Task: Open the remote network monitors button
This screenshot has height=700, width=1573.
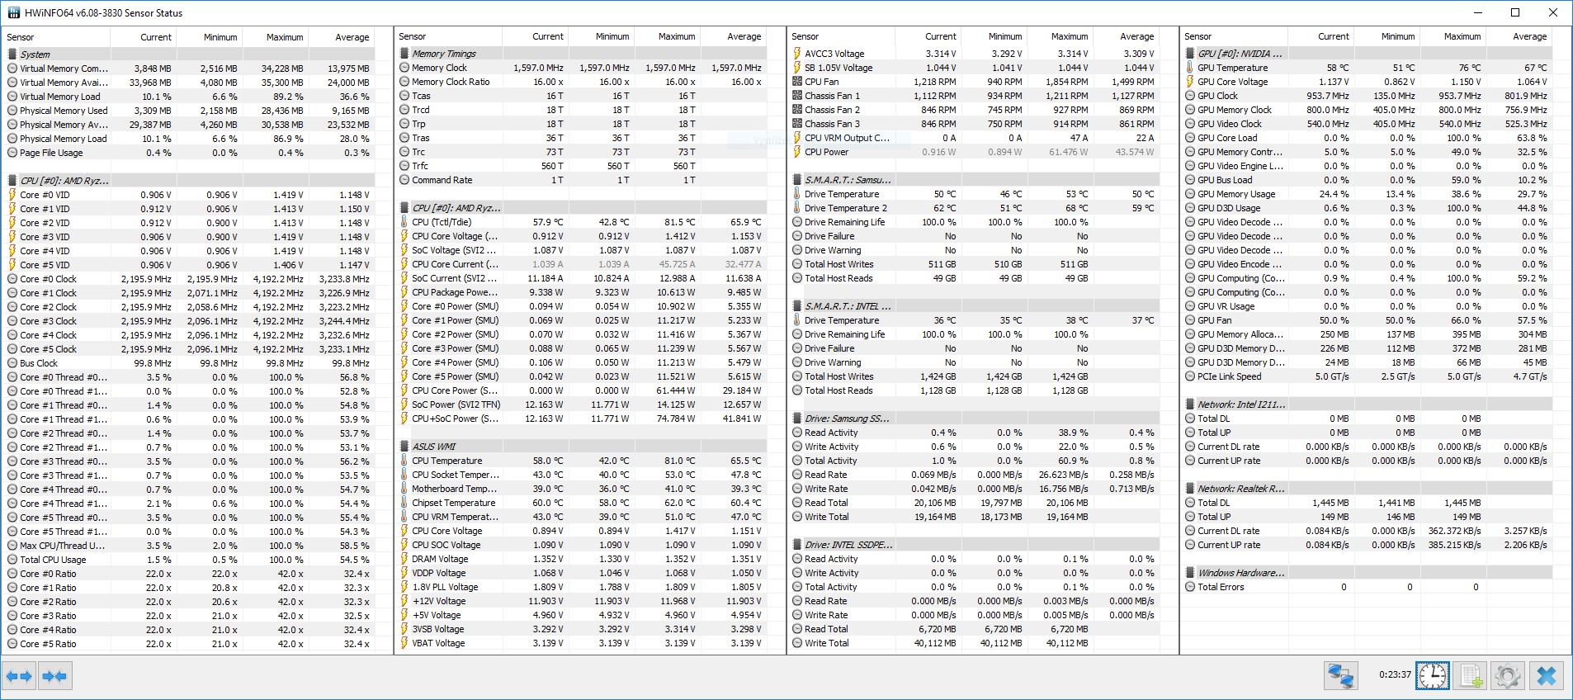Action: tap(1341, 676)
